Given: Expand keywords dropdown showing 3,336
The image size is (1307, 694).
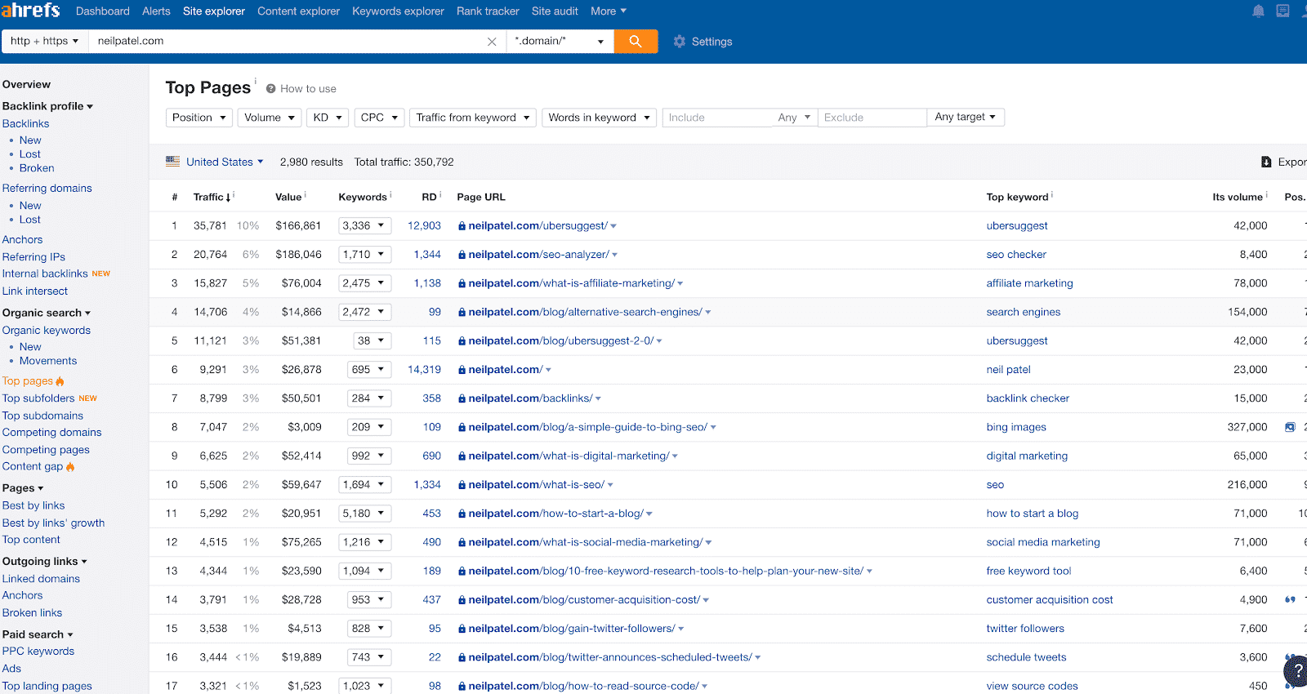Looking at the screenshot, I should click(364, 226).
